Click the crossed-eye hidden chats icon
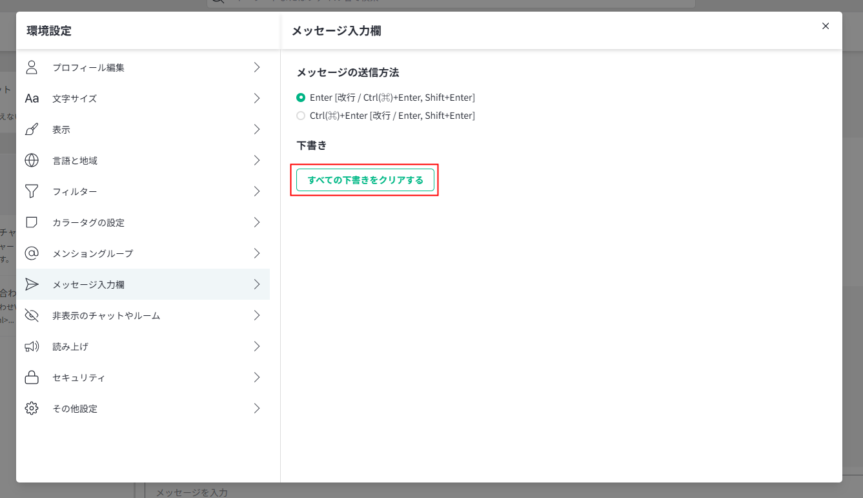Image resolution: width=863 pixels, height=498 pixels. pyautogui.click(x=32, y=315)
